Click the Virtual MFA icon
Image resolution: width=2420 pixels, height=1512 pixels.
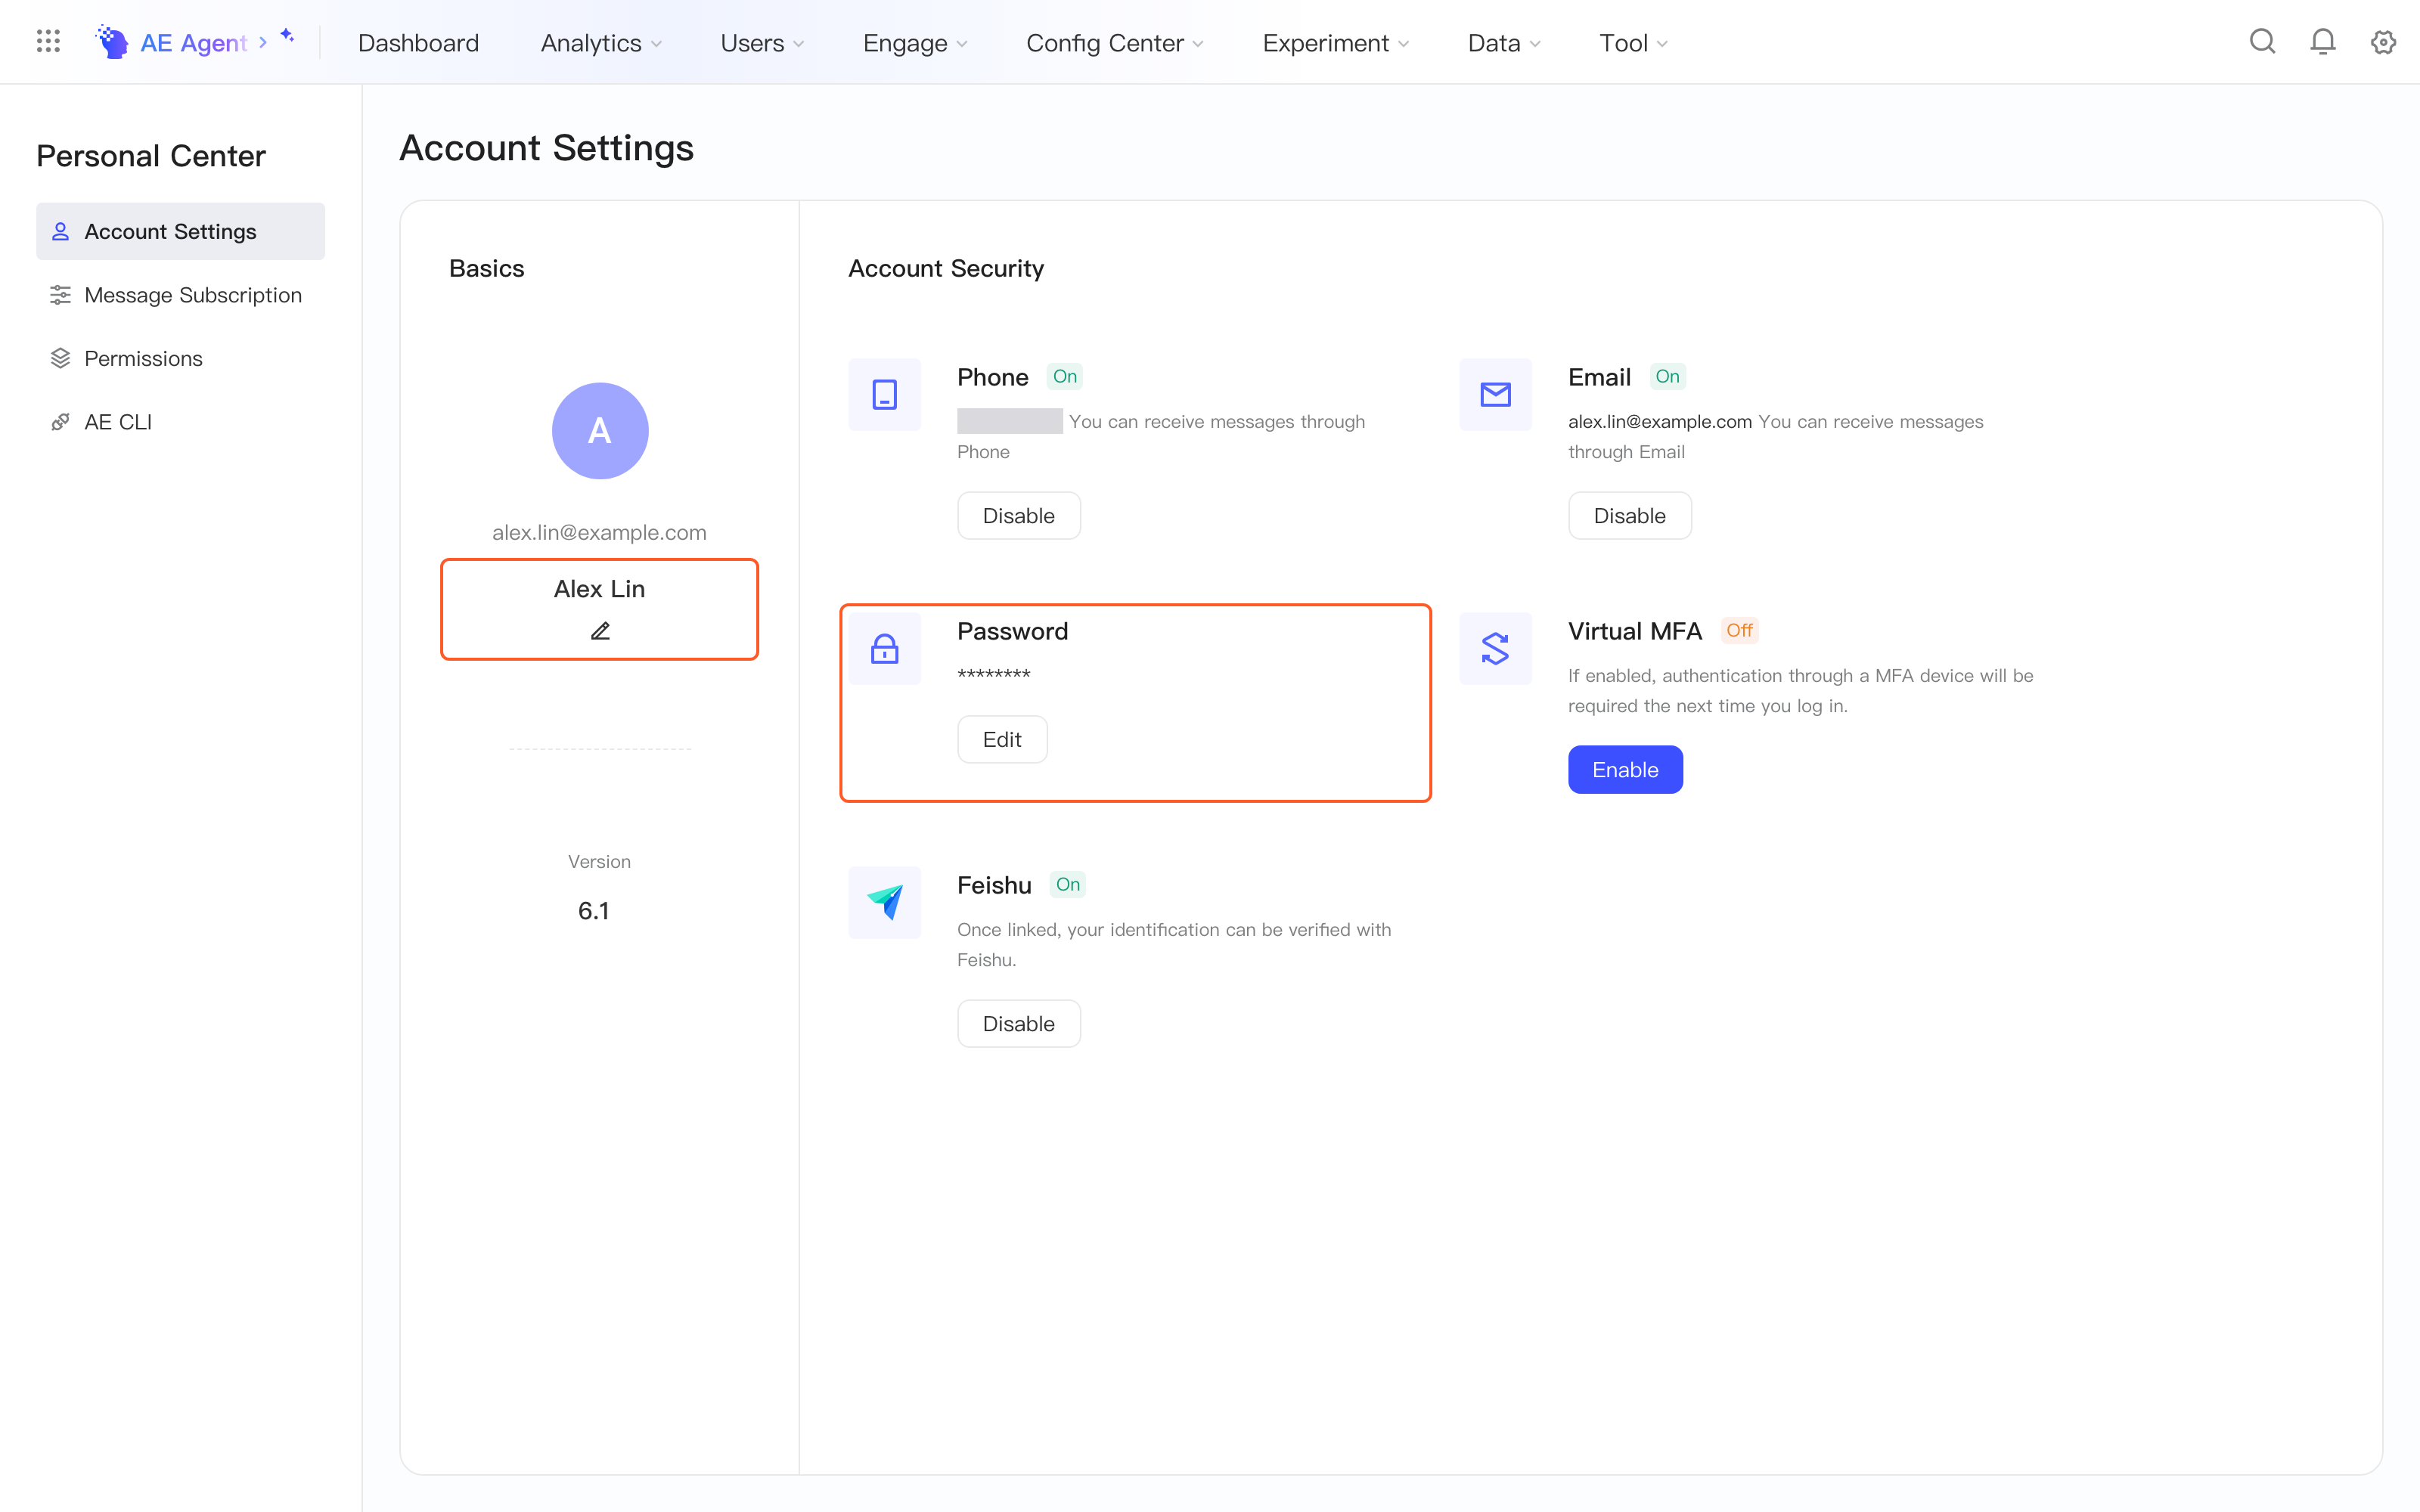1495,648
